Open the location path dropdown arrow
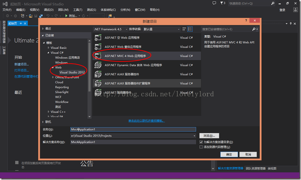 point(194,136)
